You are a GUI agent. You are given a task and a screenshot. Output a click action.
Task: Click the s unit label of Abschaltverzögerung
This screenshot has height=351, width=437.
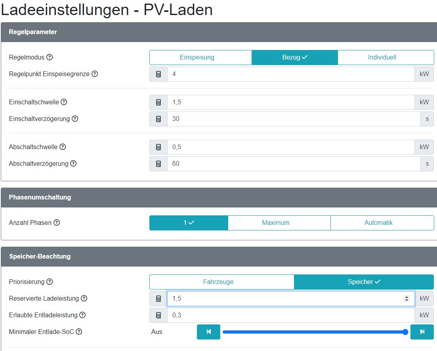tap(427, 164)
